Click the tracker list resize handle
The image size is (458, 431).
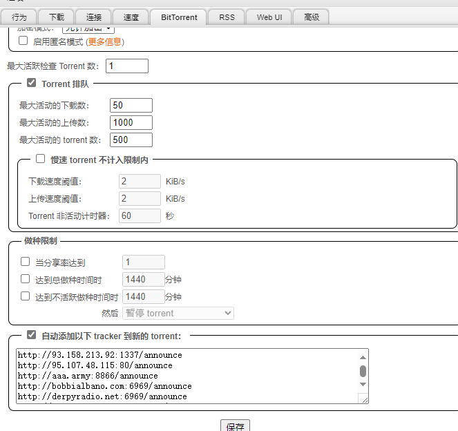pyautogui.click(x=363, y=399)
